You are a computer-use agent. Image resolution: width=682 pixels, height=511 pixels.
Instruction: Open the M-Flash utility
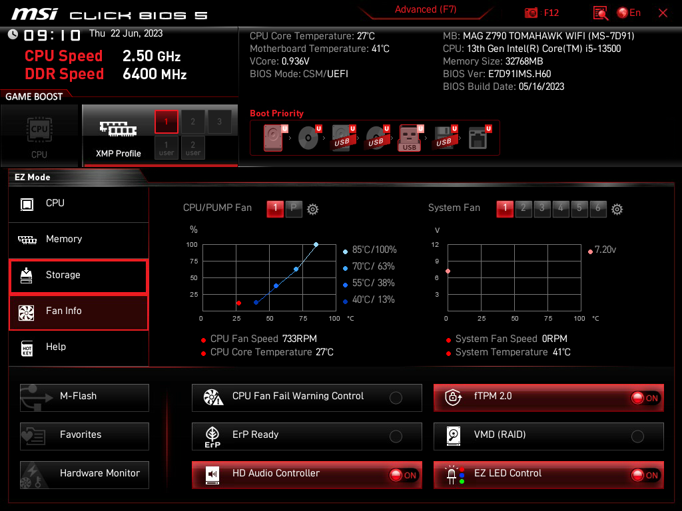85,398
